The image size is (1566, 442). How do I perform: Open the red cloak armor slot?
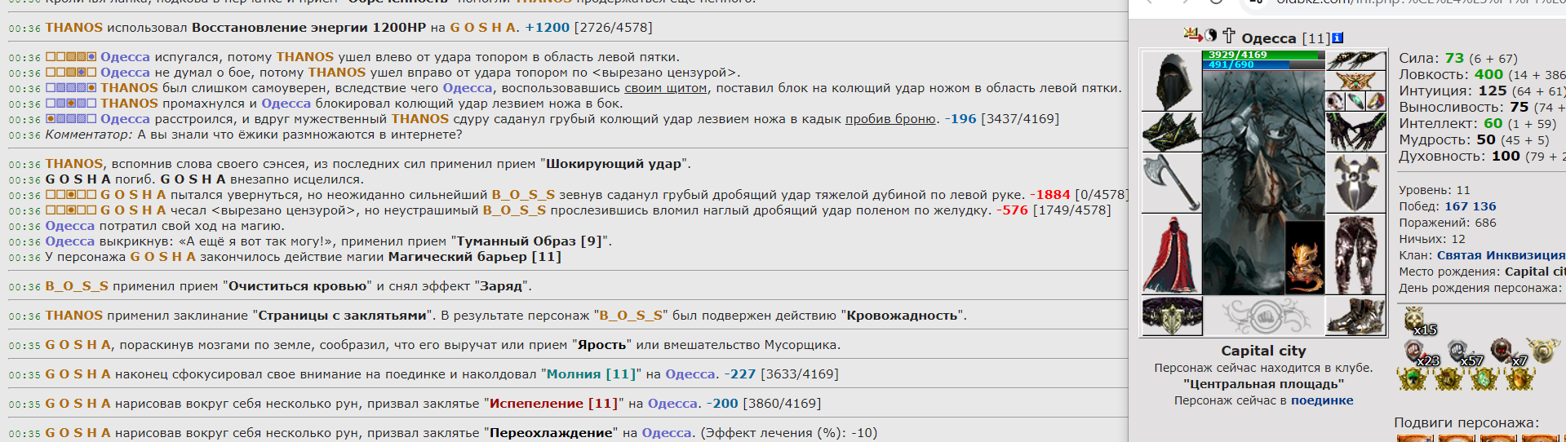click(1171, 254)
